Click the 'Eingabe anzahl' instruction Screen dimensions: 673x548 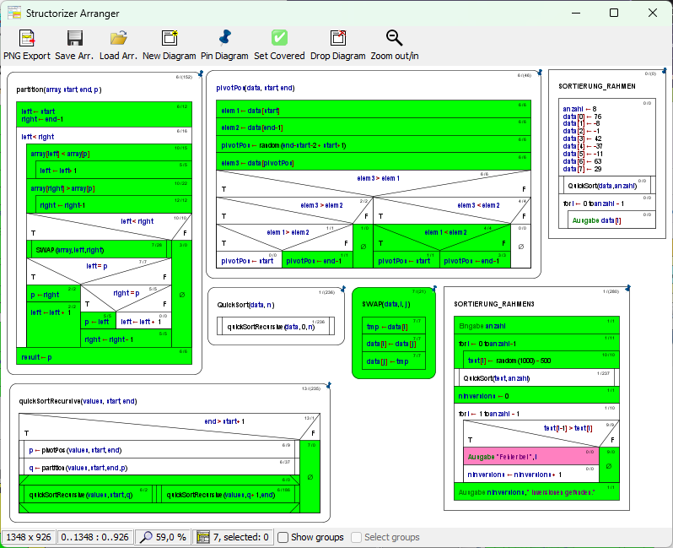536,325
